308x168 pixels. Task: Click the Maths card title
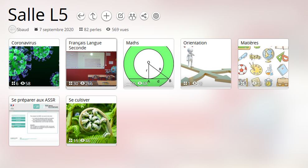132,43
